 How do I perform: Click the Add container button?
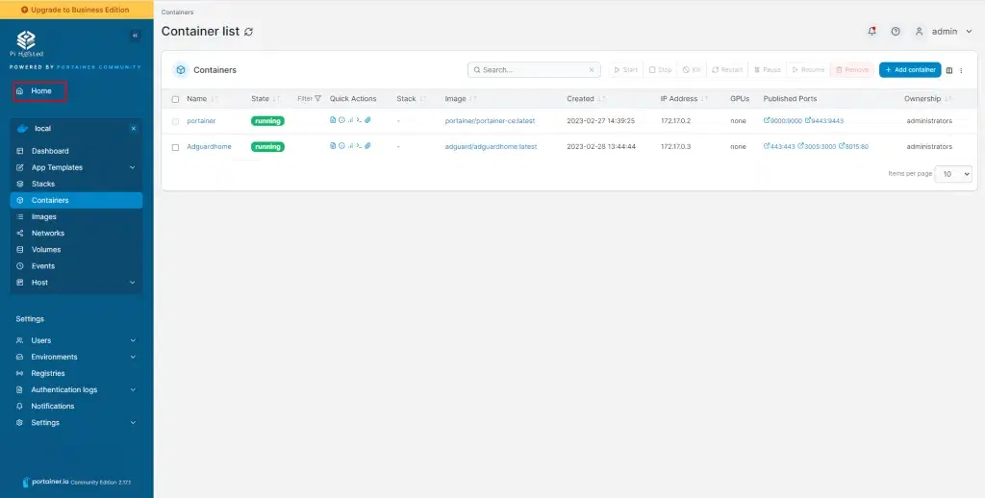910,70
